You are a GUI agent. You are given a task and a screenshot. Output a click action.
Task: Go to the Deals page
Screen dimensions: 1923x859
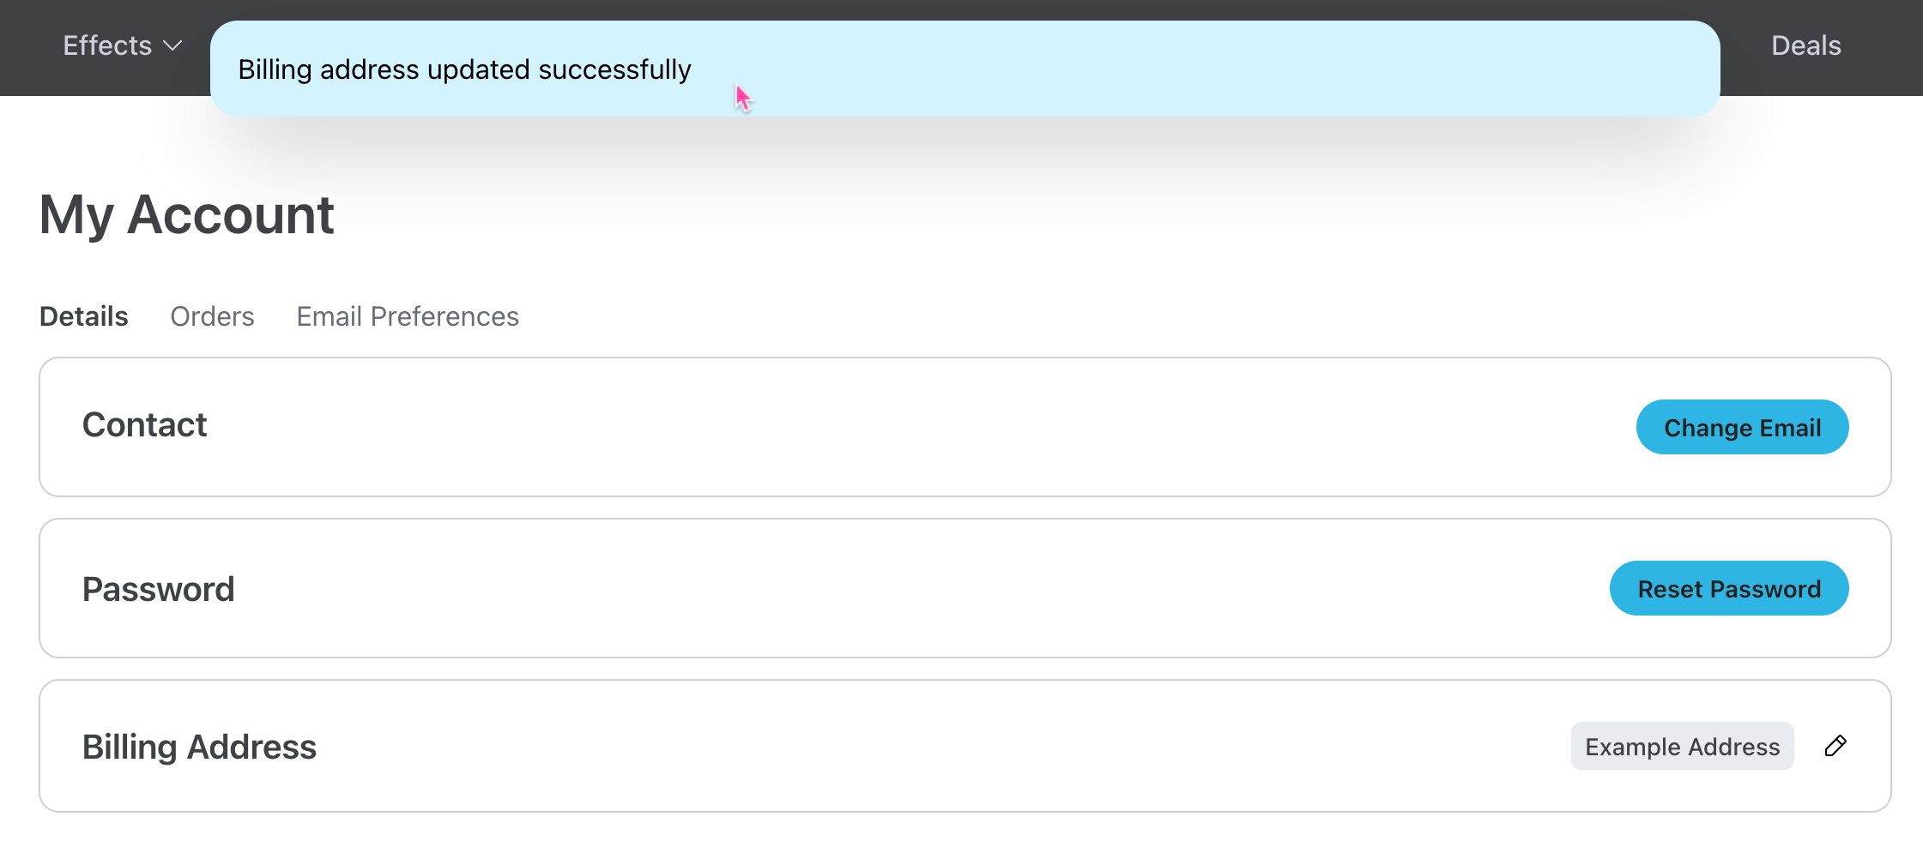pyautogui.click(x=1805, y=46)
